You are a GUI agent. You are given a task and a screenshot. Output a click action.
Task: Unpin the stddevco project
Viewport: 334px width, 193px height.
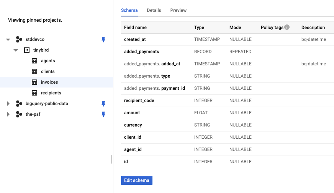tap(103, 39)
